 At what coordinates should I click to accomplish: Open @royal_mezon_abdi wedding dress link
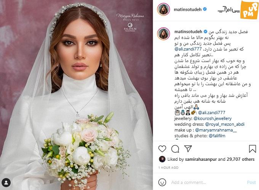click(x=225, y=124)
